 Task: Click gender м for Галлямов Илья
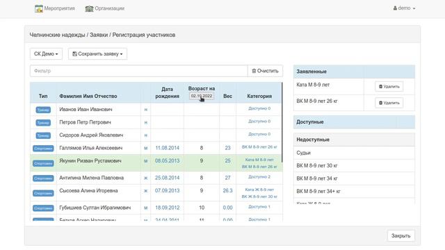(145, 148)
